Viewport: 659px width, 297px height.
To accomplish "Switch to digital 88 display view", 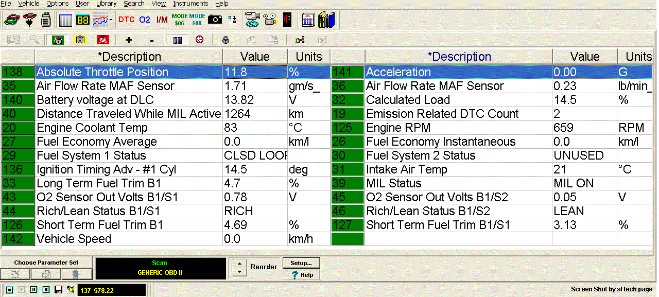I will (83, 20).
